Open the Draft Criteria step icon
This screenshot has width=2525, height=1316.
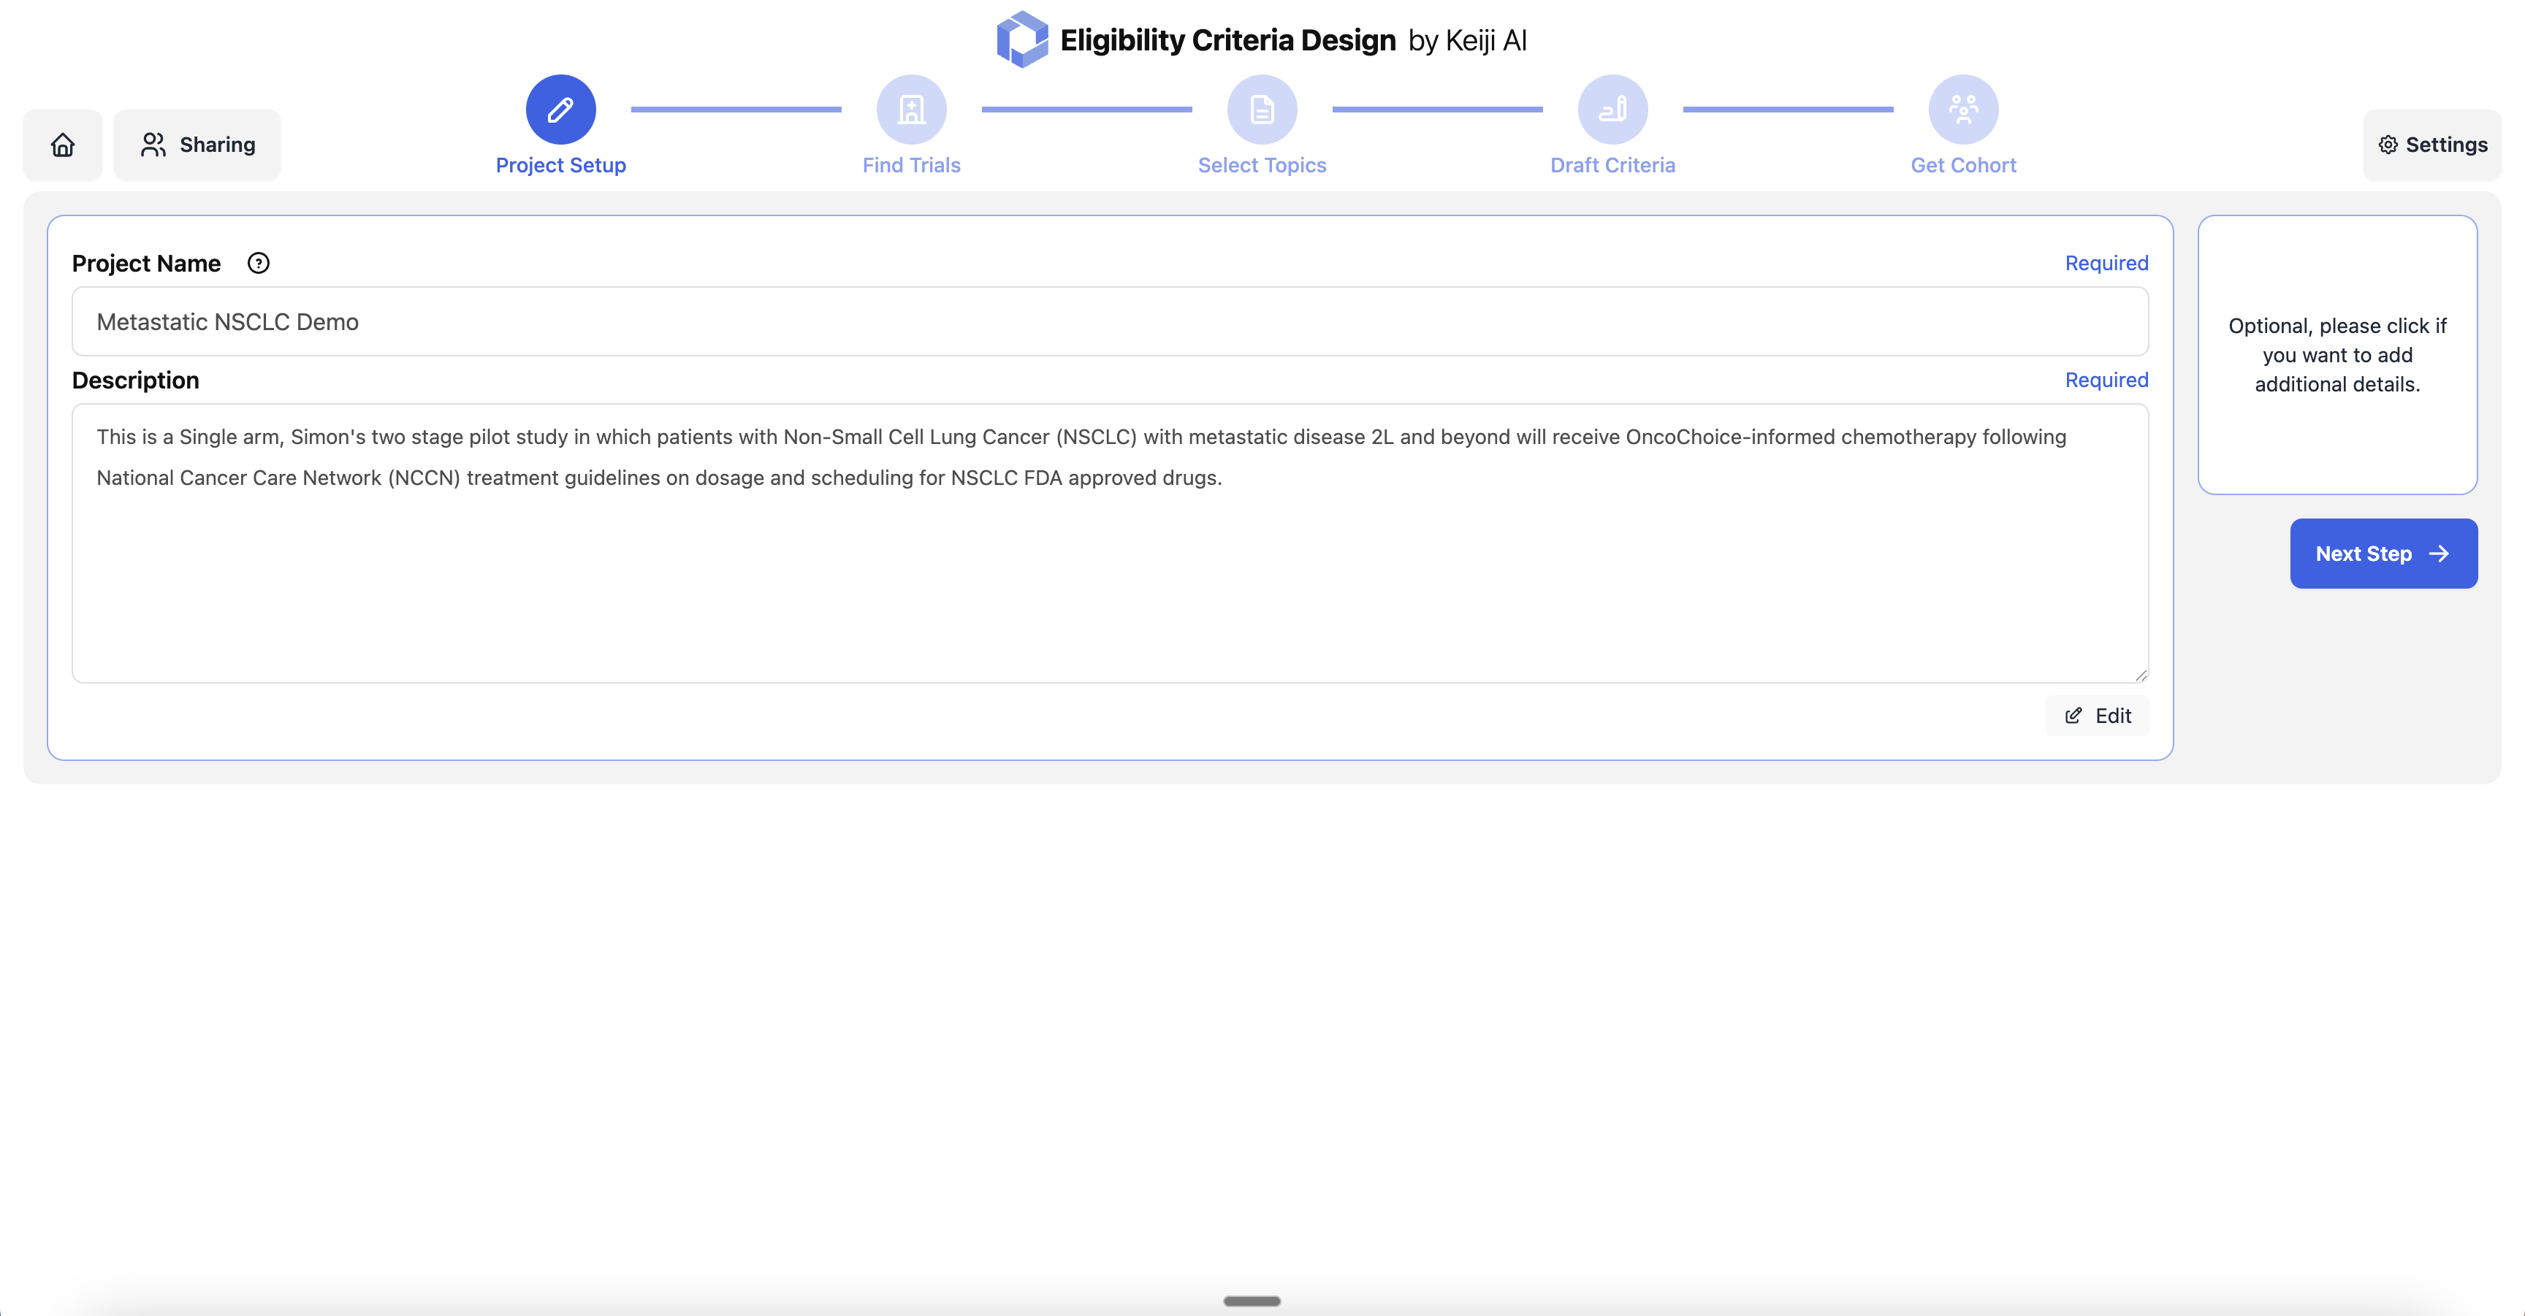tap(1612, 110)
